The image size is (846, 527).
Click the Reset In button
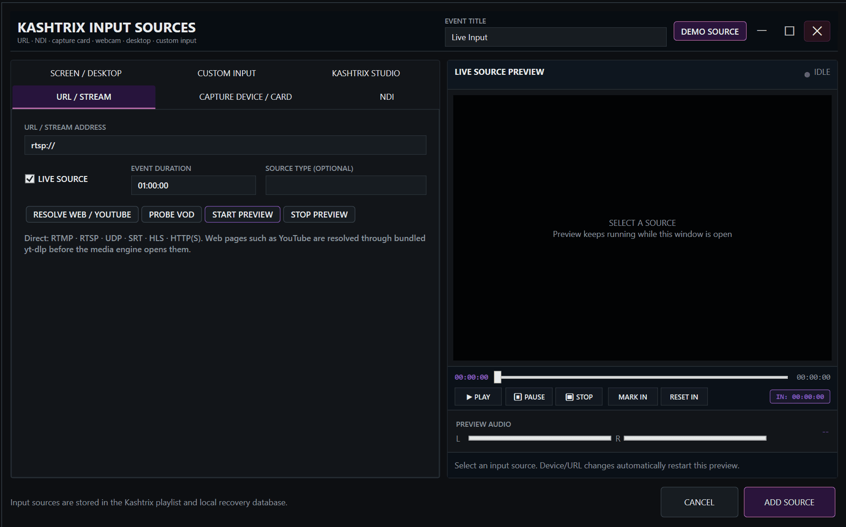(x=684, y=397)
